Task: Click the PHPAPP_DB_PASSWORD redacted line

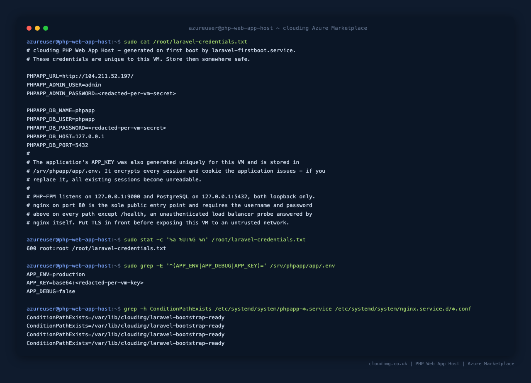Action: coord(96,128)
